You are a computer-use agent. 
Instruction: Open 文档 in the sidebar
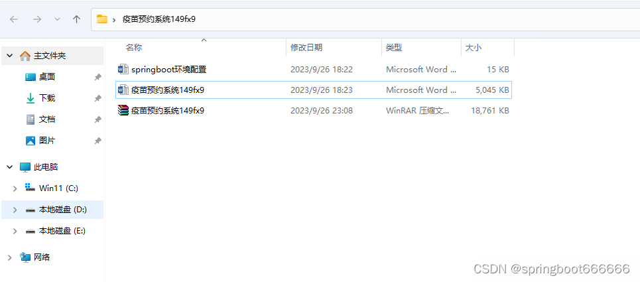tap(47, 119)
